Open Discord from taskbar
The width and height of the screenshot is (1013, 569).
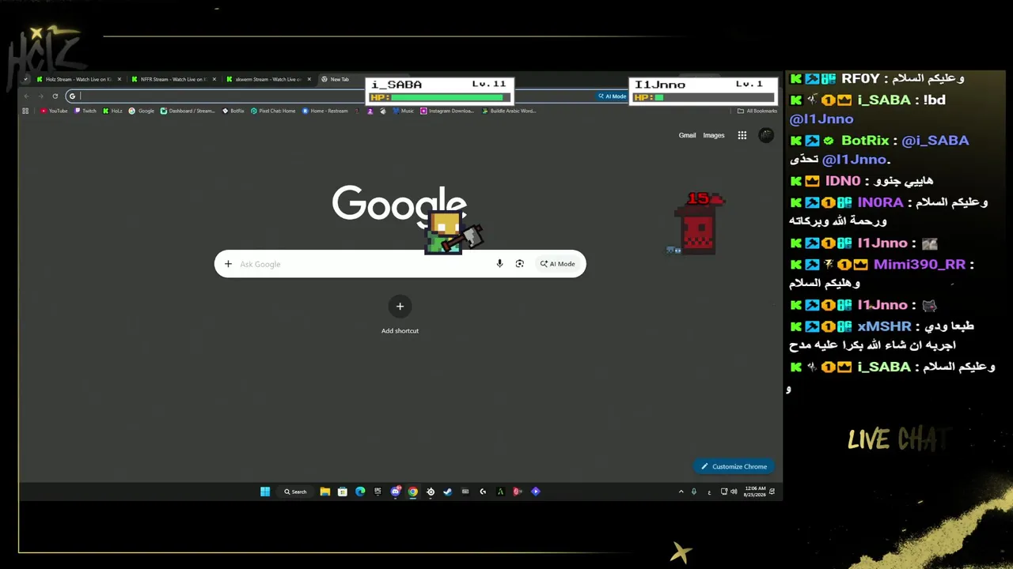(396, 492)
